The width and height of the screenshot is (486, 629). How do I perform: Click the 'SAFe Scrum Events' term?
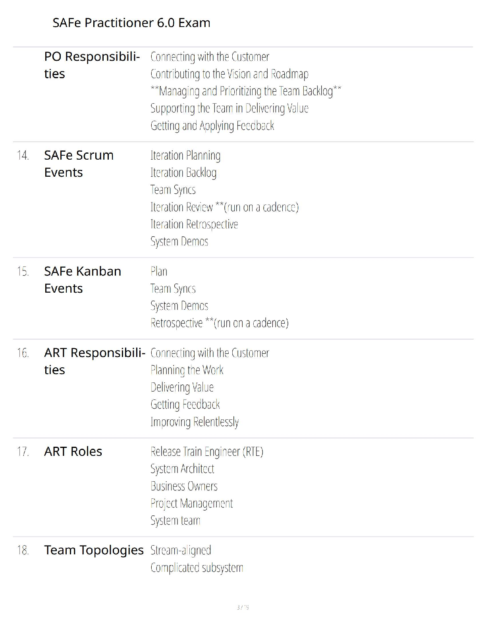[79, 164]
